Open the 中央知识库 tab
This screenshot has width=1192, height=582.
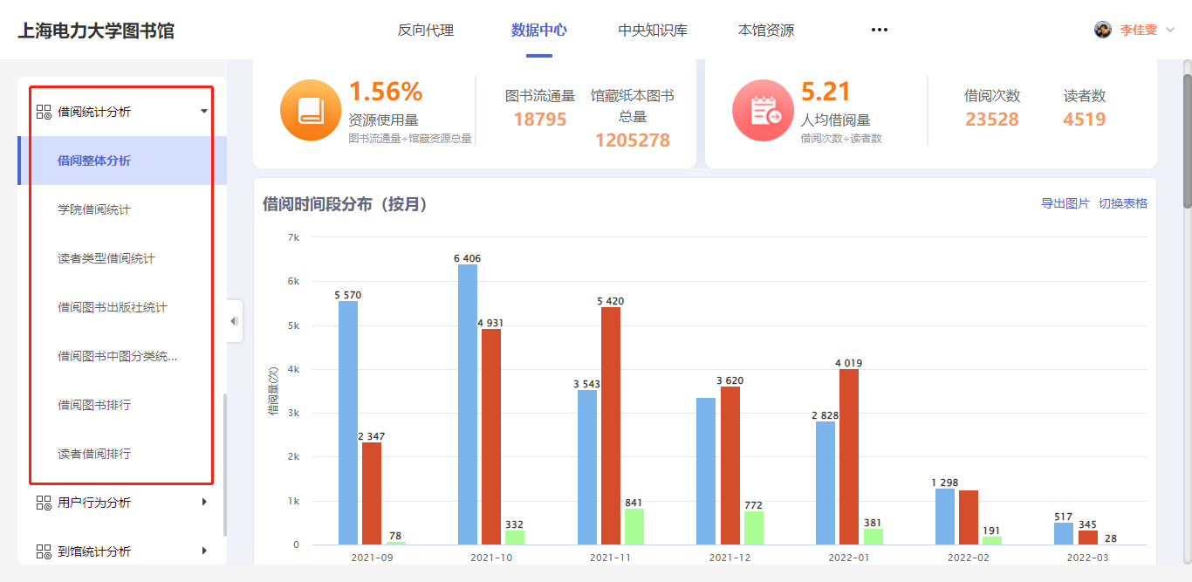(653, 30)
